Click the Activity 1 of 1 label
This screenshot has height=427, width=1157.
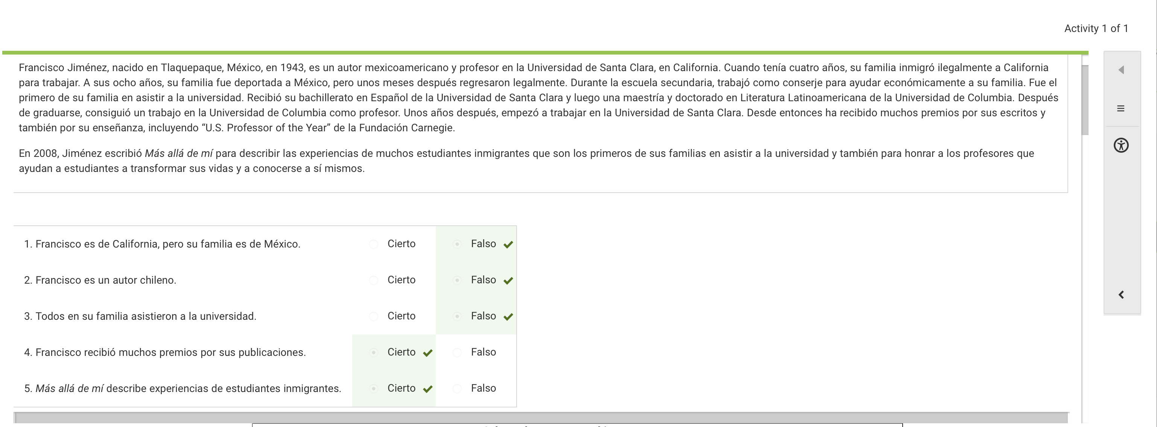pos(1096,28)
